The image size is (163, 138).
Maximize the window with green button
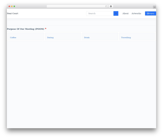click(x=14, y=7)
